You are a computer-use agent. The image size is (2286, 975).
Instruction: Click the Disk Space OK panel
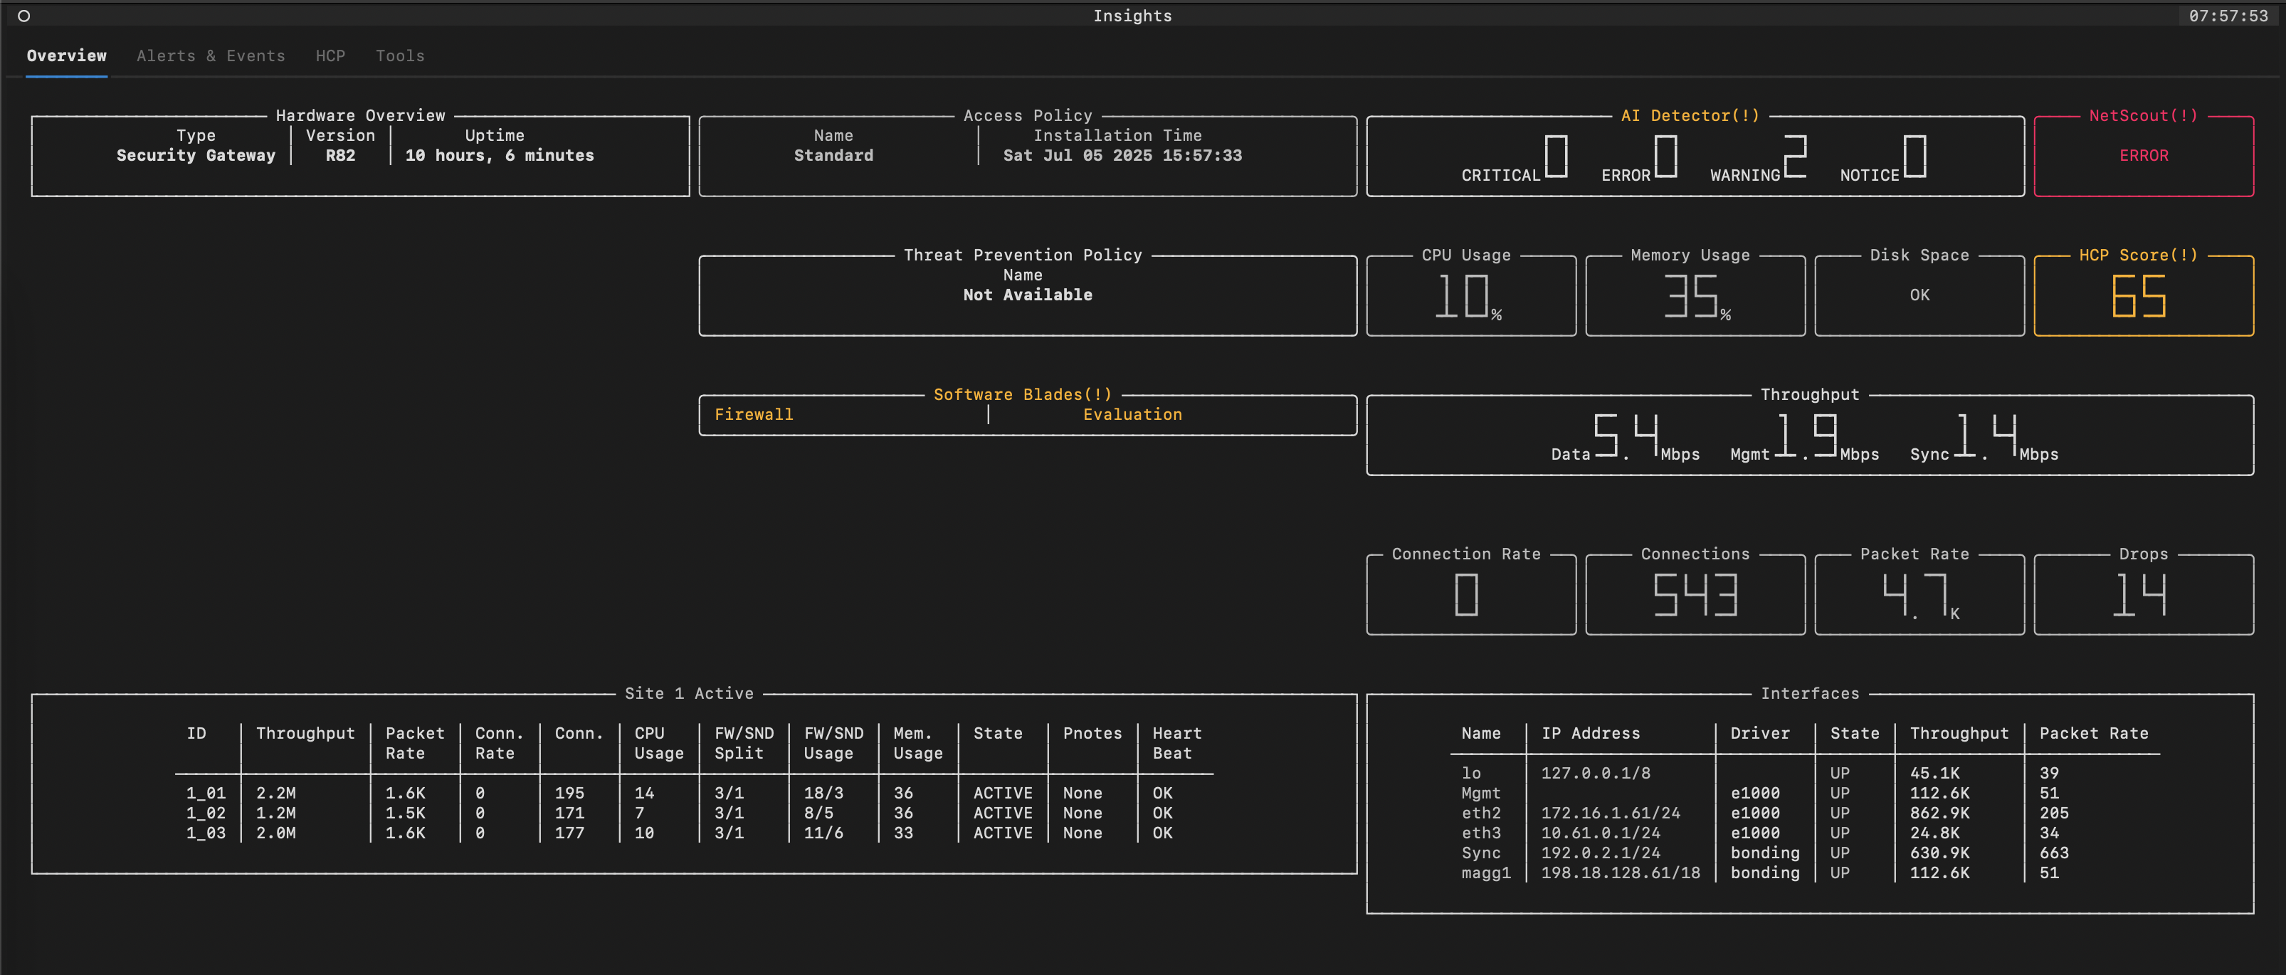(x=1919, y=295)
